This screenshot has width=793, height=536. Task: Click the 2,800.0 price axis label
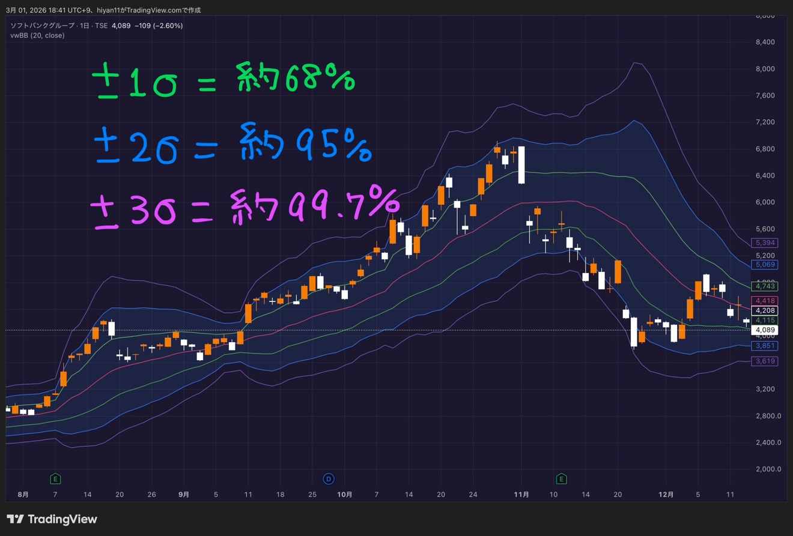(767, 416)
